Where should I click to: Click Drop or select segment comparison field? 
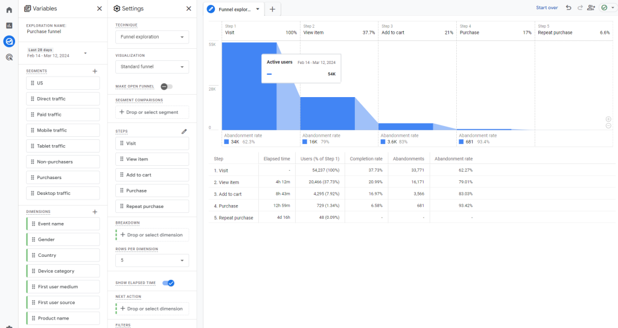tap(152, 112)
